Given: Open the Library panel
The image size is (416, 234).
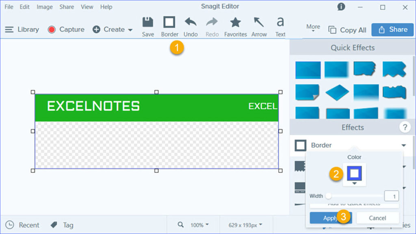Looking at the screenshot, I should pos(22,29).
